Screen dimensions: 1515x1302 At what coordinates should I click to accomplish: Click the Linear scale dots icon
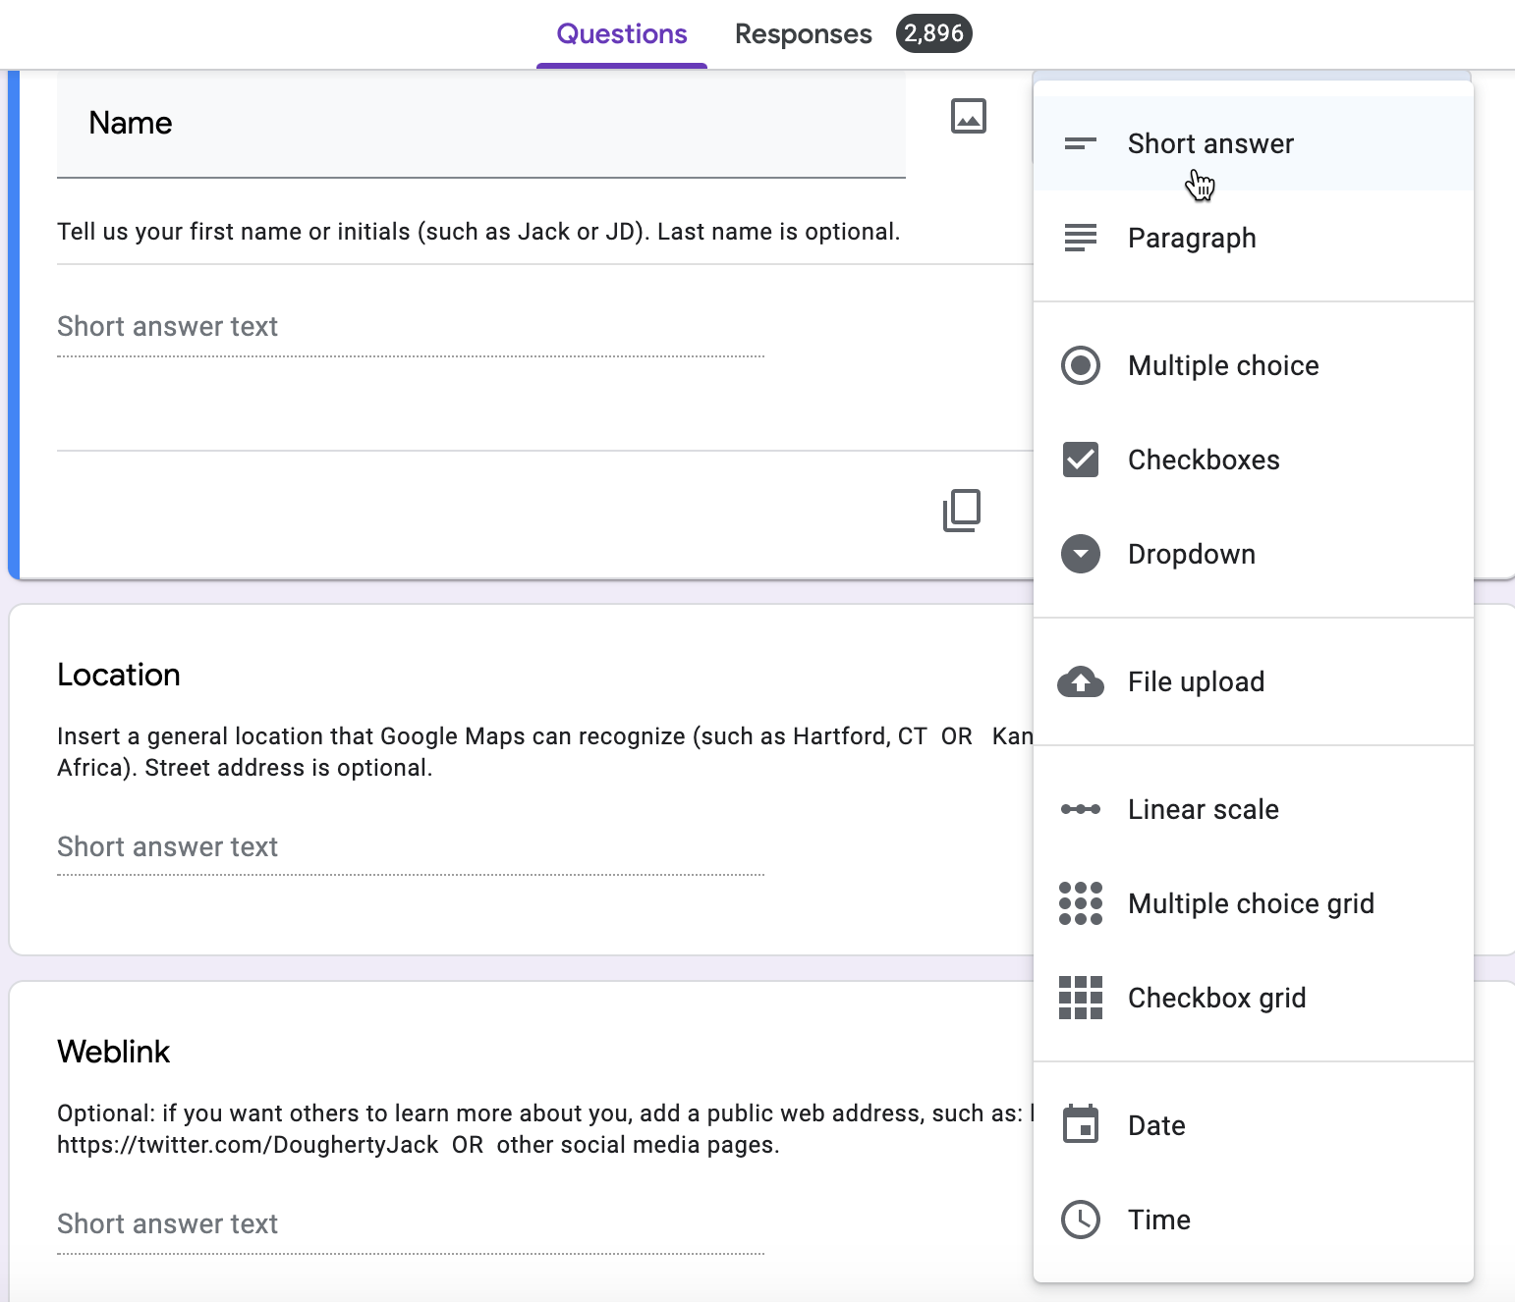coord(1081,809)
